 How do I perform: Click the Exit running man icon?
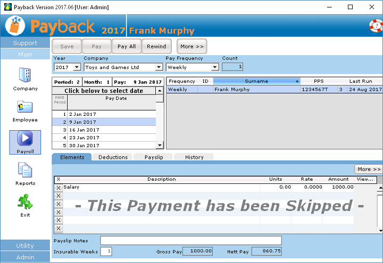coord(25,202)
